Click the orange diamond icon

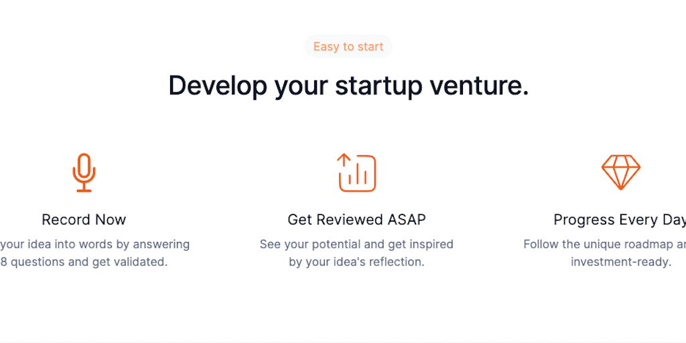(x=621, y=172)
